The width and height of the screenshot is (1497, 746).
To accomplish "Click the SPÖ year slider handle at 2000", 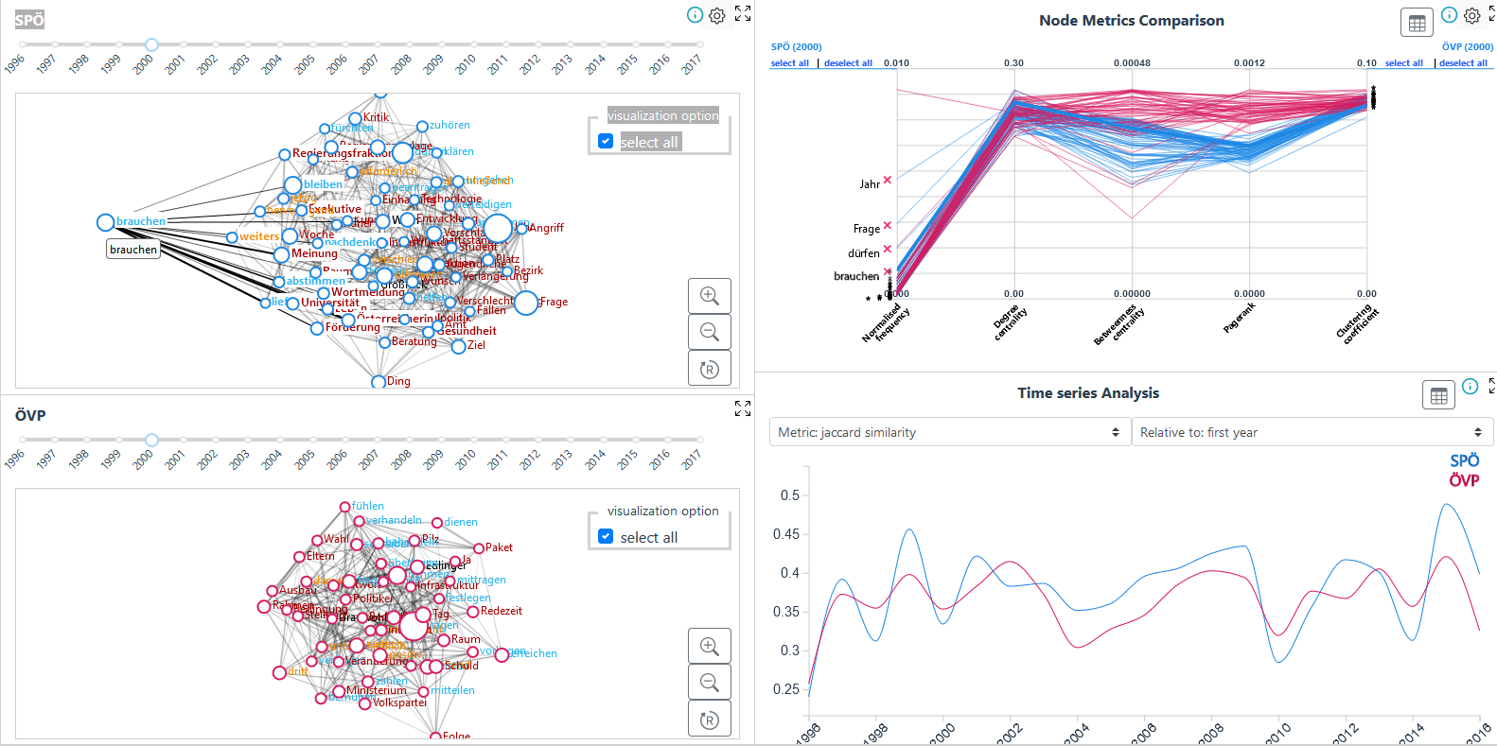I will (x=151, y=44).
